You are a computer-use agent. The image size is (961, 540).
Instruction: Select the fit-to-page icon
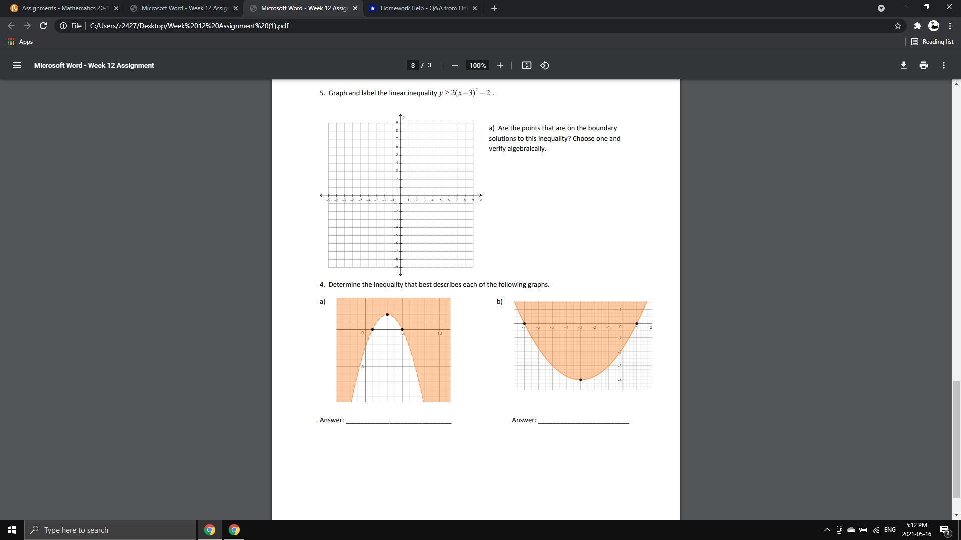click(527, 65)
